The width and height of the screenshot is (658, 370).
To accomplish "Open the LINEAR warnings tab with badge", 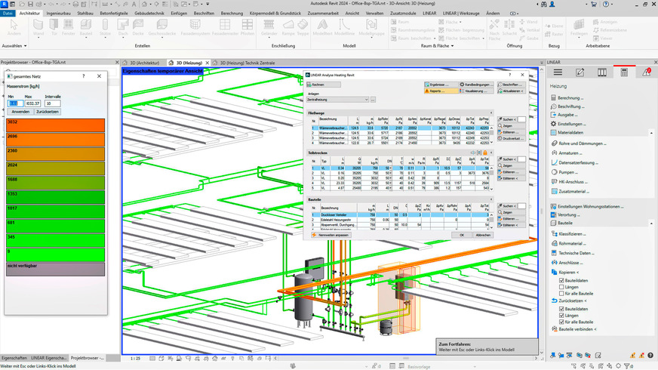I will [x=646, y=72].
